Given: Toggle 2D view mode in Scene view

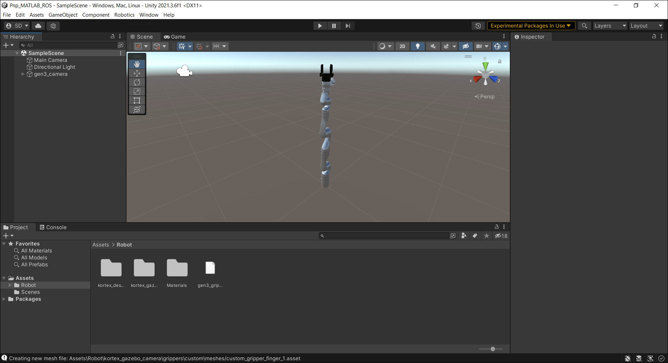Looking at the screenshot, I should (x=402, y=46).
